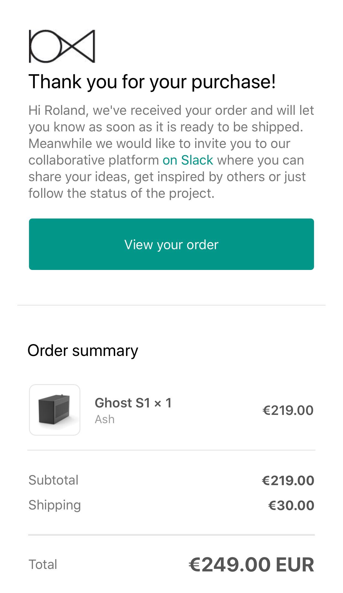
Task: Select the €30.00 shipping cost
Action: pos(291,505)
